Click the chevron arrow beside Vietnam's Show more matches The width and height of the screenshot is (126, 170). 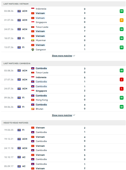pyautogui.click(x=74, y=56)
